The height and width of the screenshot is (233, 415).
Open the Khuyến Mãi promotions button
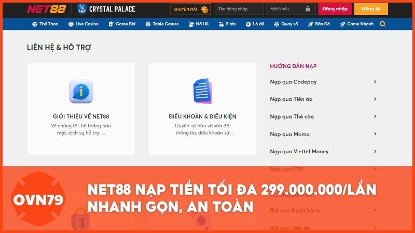point(190,9)
